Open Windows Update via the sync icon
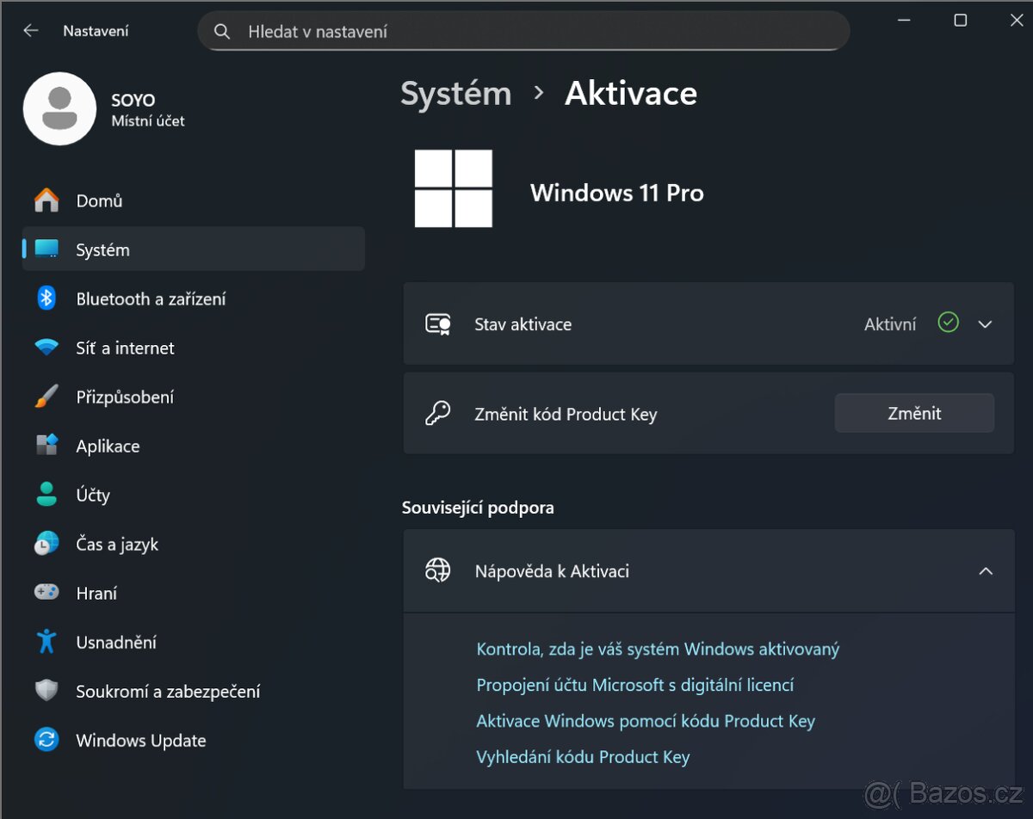Viewport: 1033px width, 819px height. (46, 740)
